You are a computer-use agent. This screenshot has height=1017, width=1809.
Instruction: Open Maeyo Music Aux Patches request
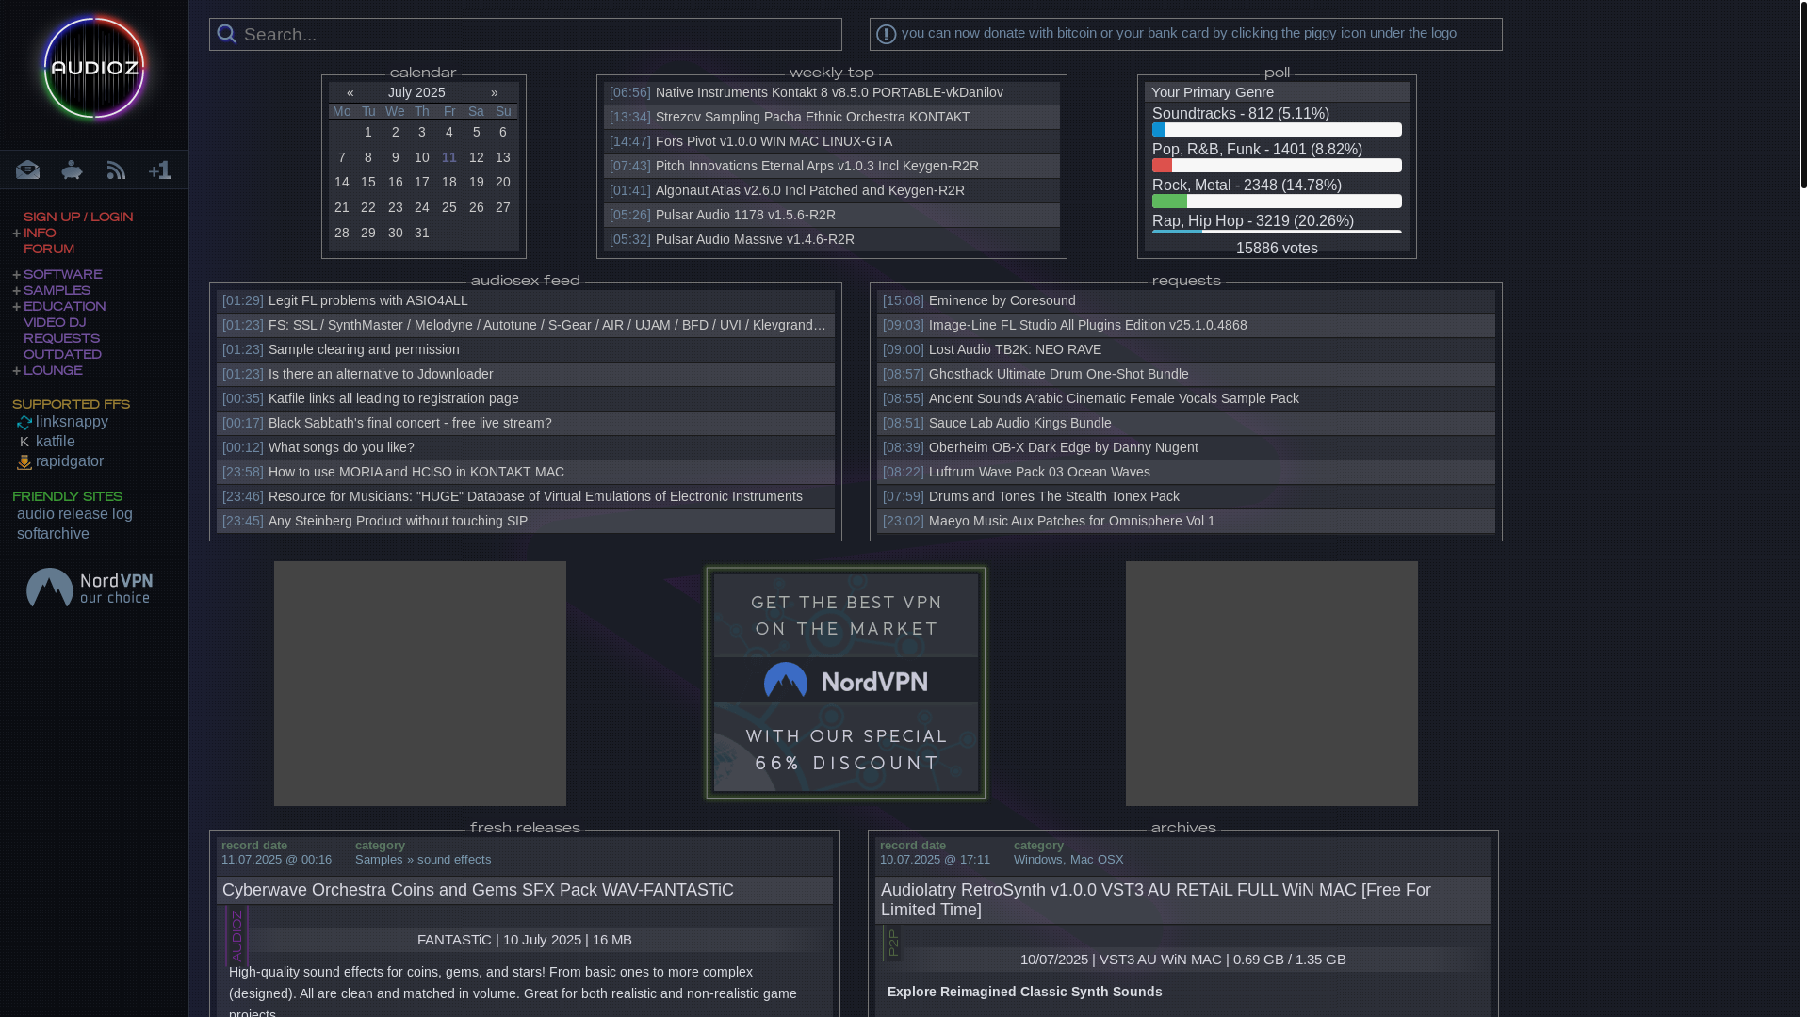tap(1071, 521)
